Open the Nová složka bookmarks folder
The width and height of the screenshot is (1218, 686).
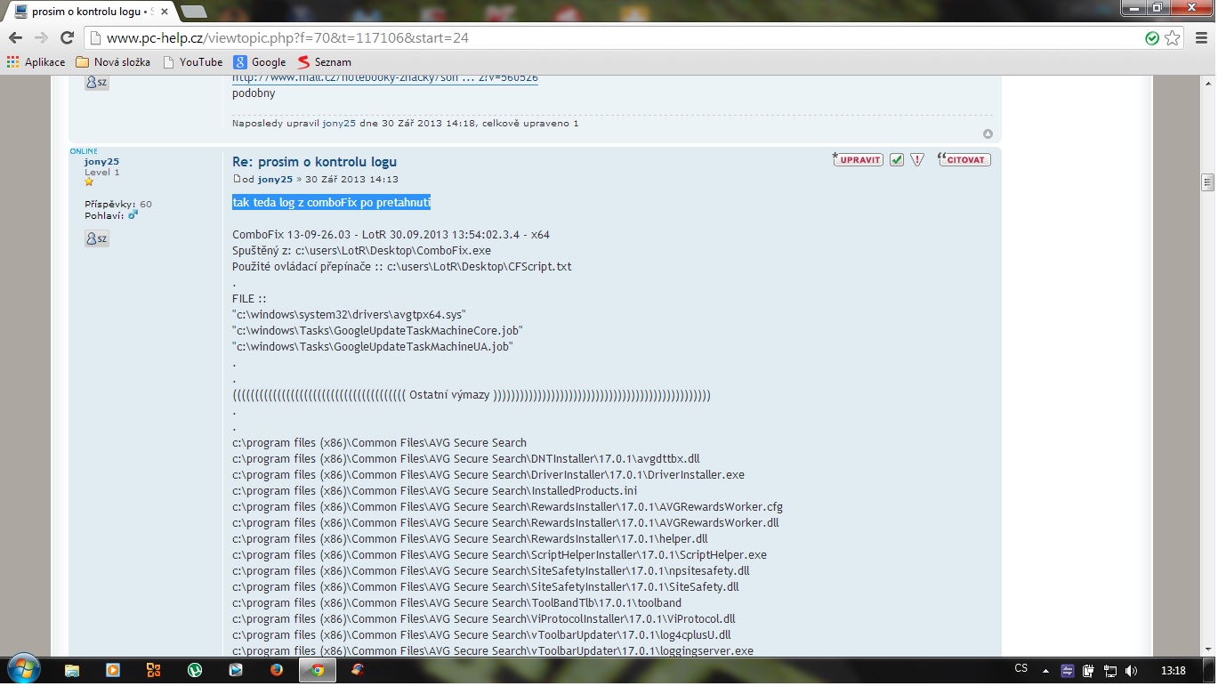113,62
